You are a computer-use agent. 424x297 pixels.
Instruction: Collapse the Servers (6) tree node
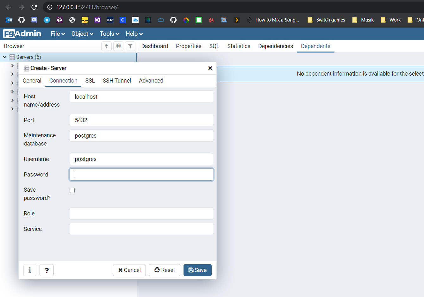5,57
